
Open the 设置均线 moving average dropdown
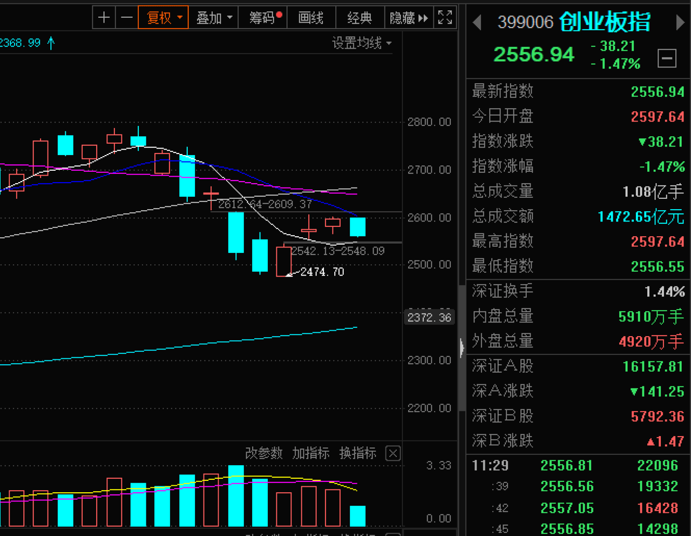click(x=362, y=43)
